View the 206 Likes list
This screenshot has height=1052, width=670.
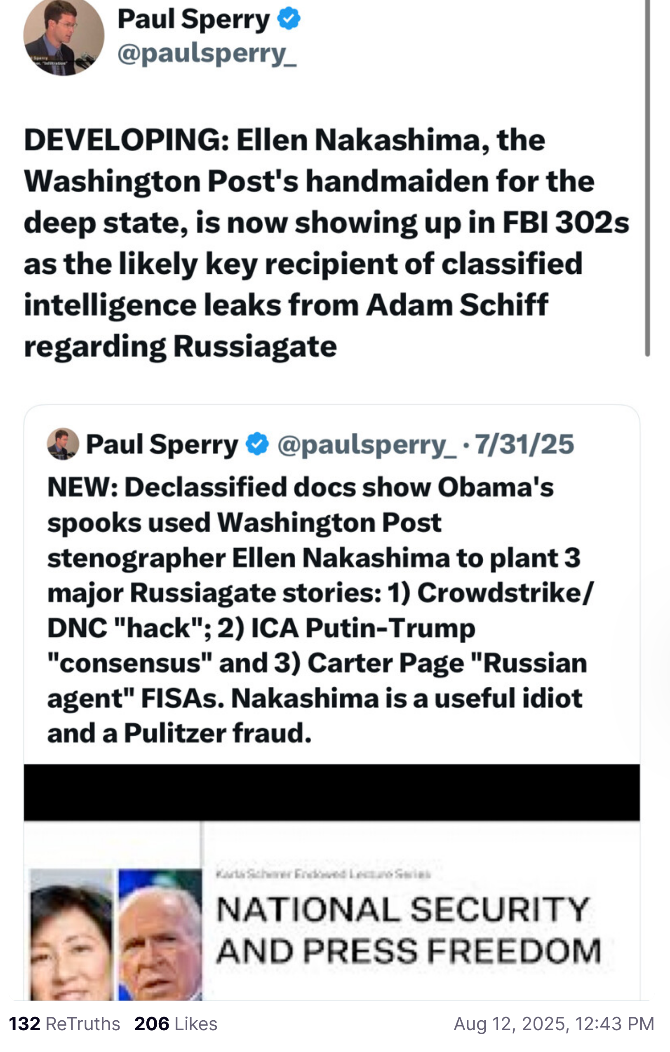(176, 1024)
